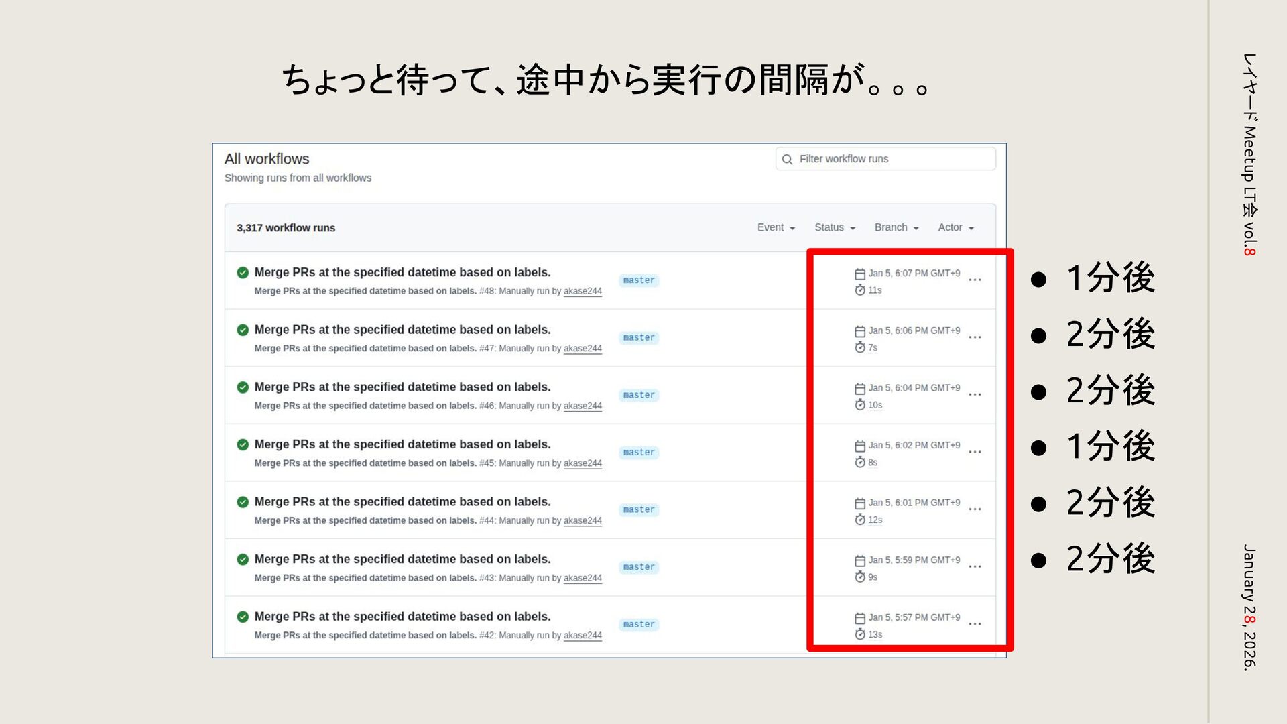This screenshot has height=724, width=1287.
Task: Click the calendar icon beside Jan 5, 6:04 PM
Action: 860,389
